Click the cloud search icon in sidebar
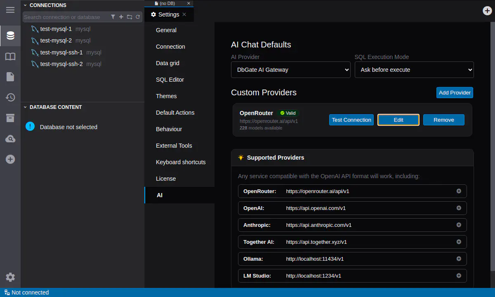The width and height of the screenshot is (495, 297). click(10, 139)
